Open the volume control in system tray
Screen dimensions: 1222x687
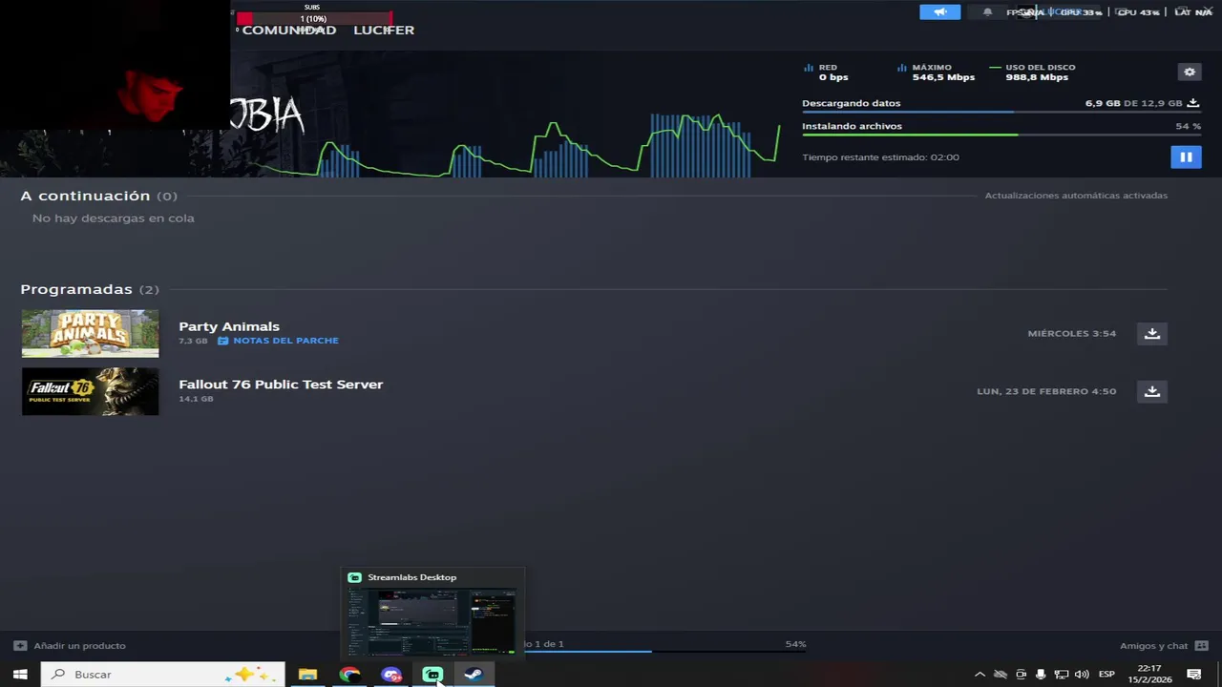(x=1082, y=675)
